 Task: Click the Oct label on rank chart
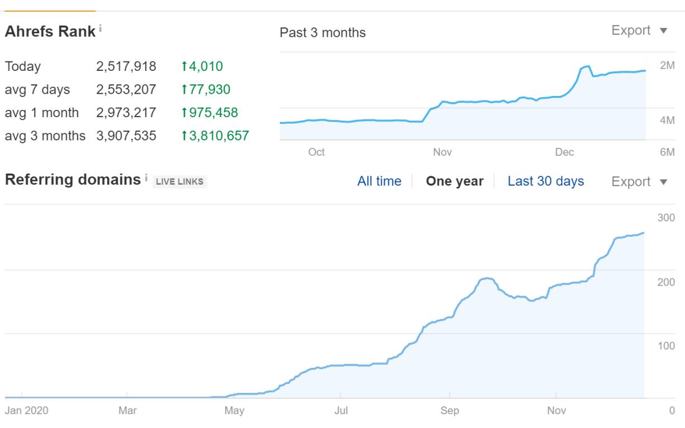point(317,152)
